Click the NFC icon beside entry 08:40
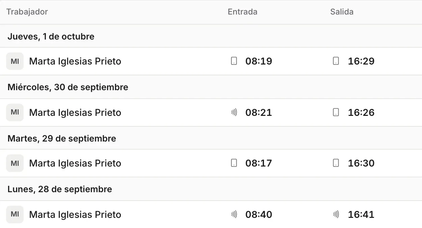This screenshot has width=422, height=228. [234, 214]
